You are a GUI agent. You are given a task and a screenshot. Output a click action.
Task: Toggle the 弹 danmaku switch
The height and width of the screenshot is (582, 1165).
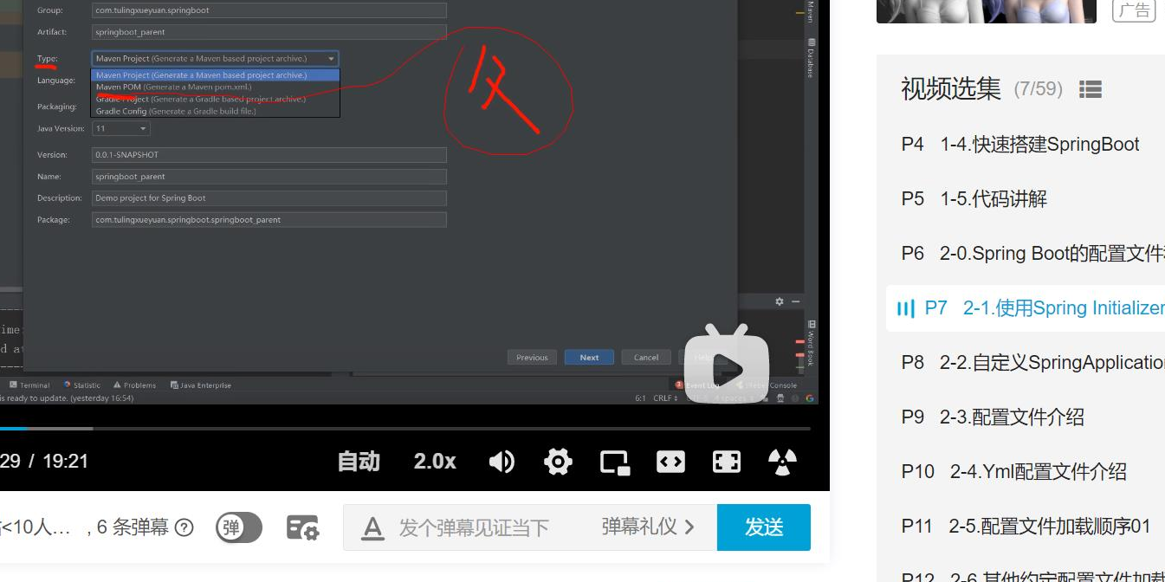tap(239, 527)
